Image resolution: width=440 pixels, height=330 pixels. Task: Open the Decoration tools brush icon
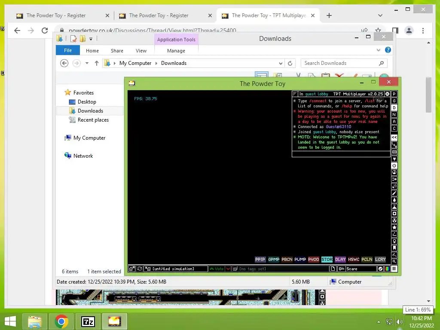click(394, 255)
